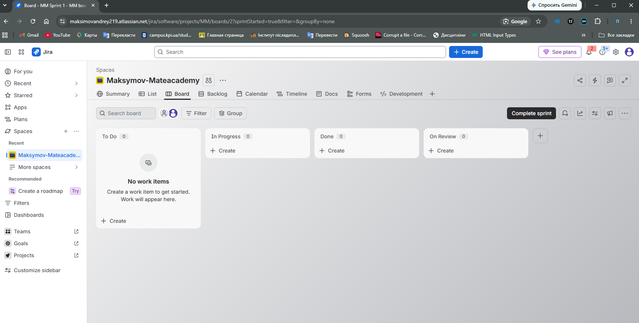Filter by the purple user avatar
Image resolution: width=639 pixels, height=323 pixels.
click(173, 113)
